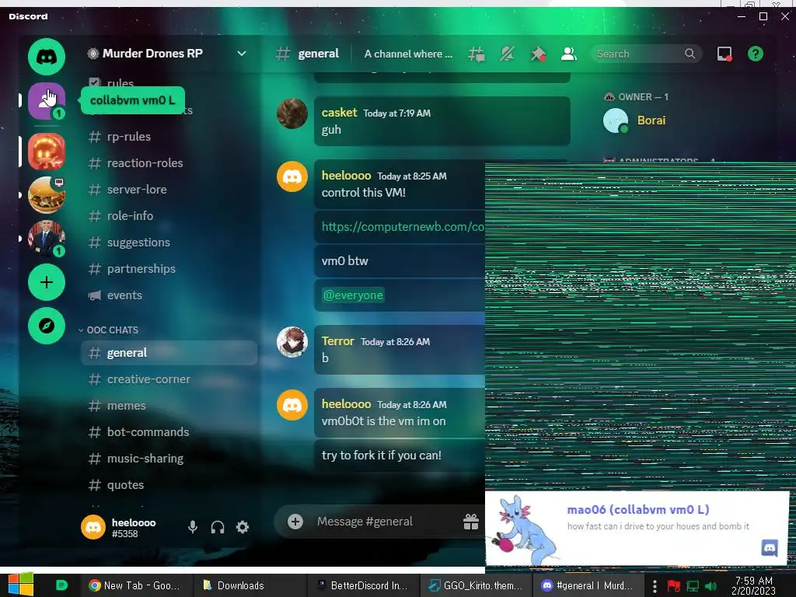This screenshot has width=796, height=597.
Task: Switch to New Tab Chrome taskbar item
Action: pos(135,585)
